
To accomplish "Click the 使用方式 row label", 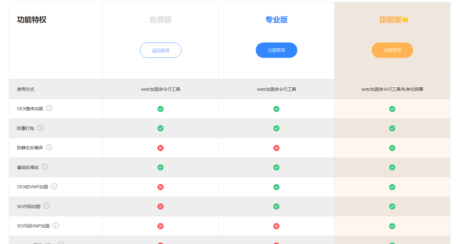I will tap(26, 89).
